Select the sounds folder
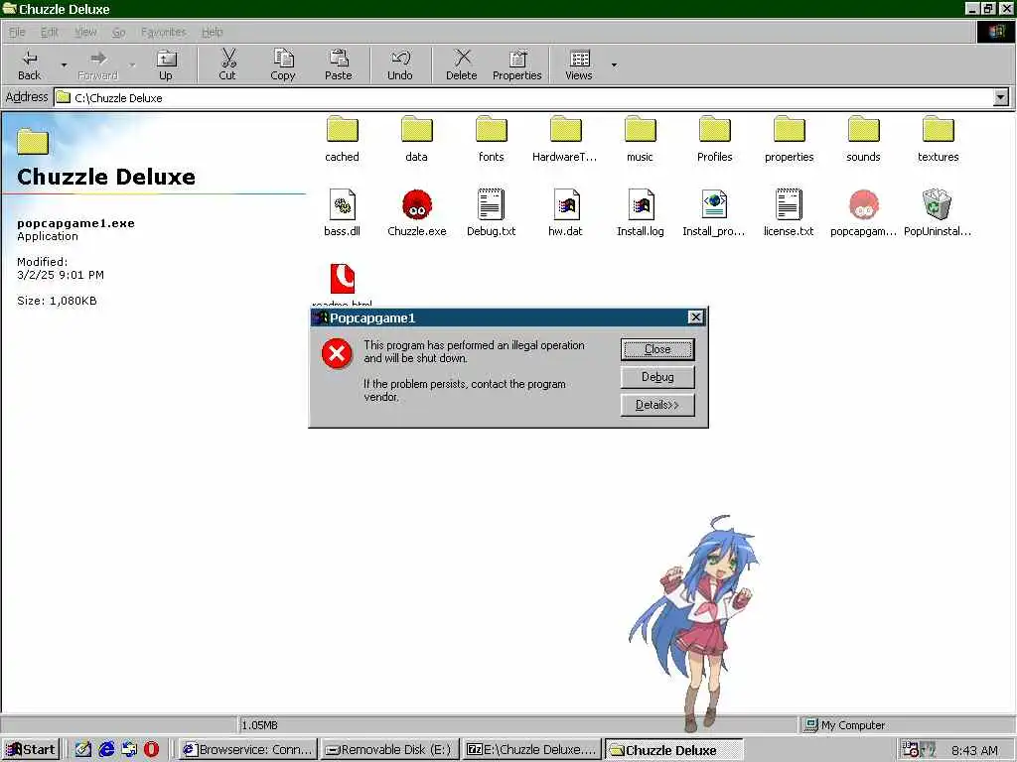1017x762 pixels. 863,139
